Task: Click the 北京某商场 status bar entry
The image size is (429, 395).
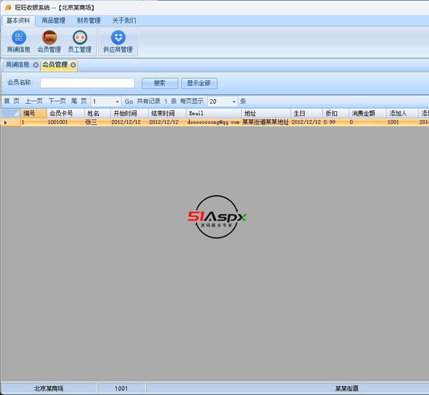Action: 49,388
